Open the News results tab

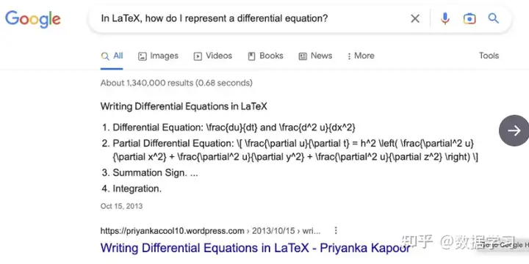click(315, 56)
